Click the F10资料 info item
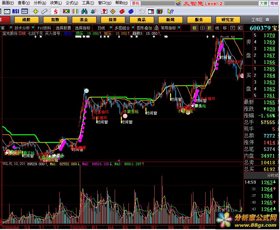Viewport: 280px width, 230px height. (x=44, y=28)
